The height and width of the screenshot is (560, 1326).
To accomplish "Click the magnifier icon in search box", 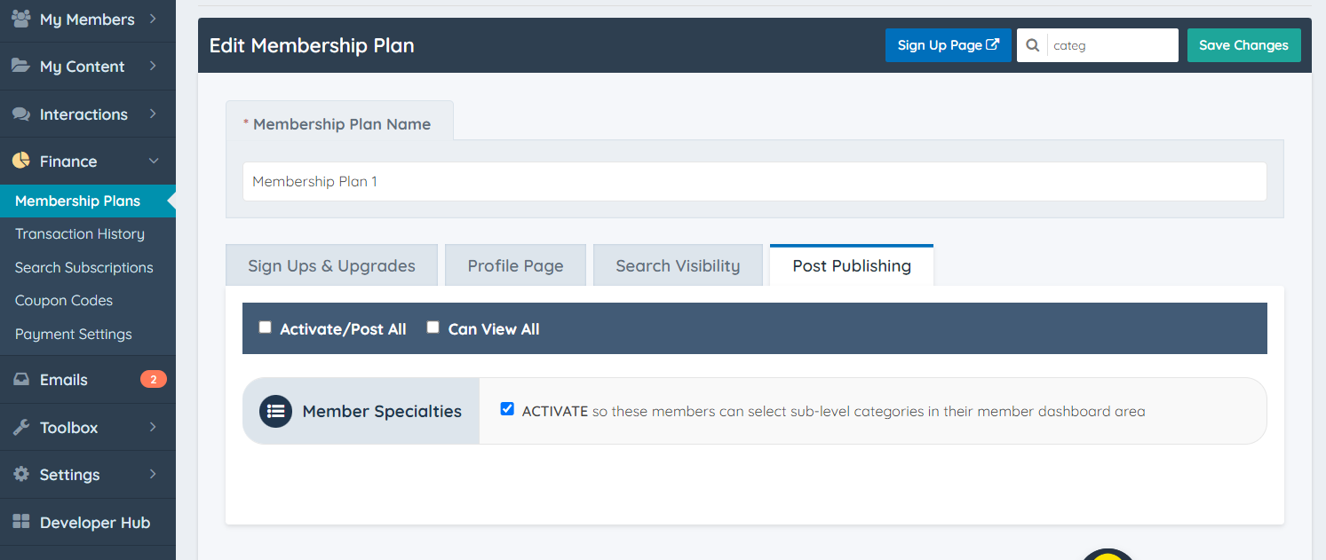I will point(1032,45).
